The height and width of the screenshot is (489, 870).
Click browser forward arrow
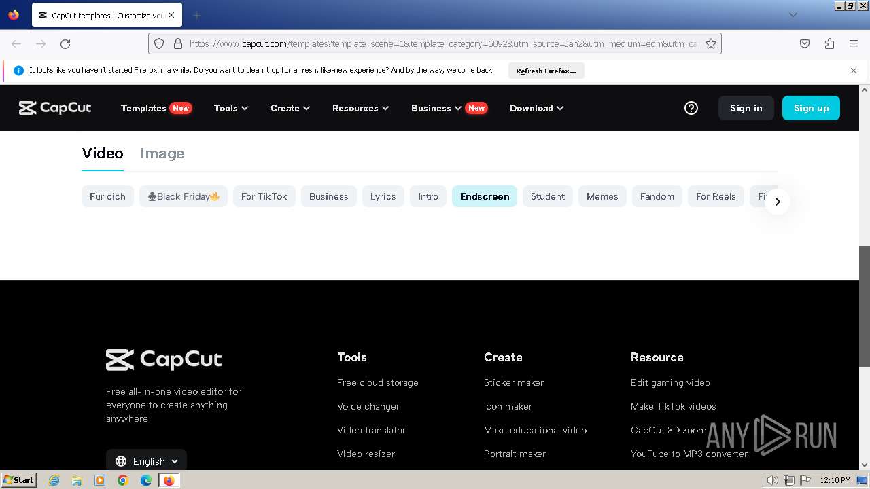[x=41, y=43]
